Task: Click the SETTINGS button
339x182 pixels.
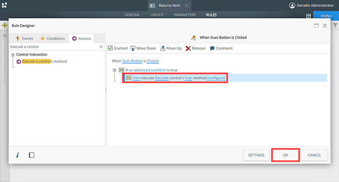Action: tap(256, 155)
